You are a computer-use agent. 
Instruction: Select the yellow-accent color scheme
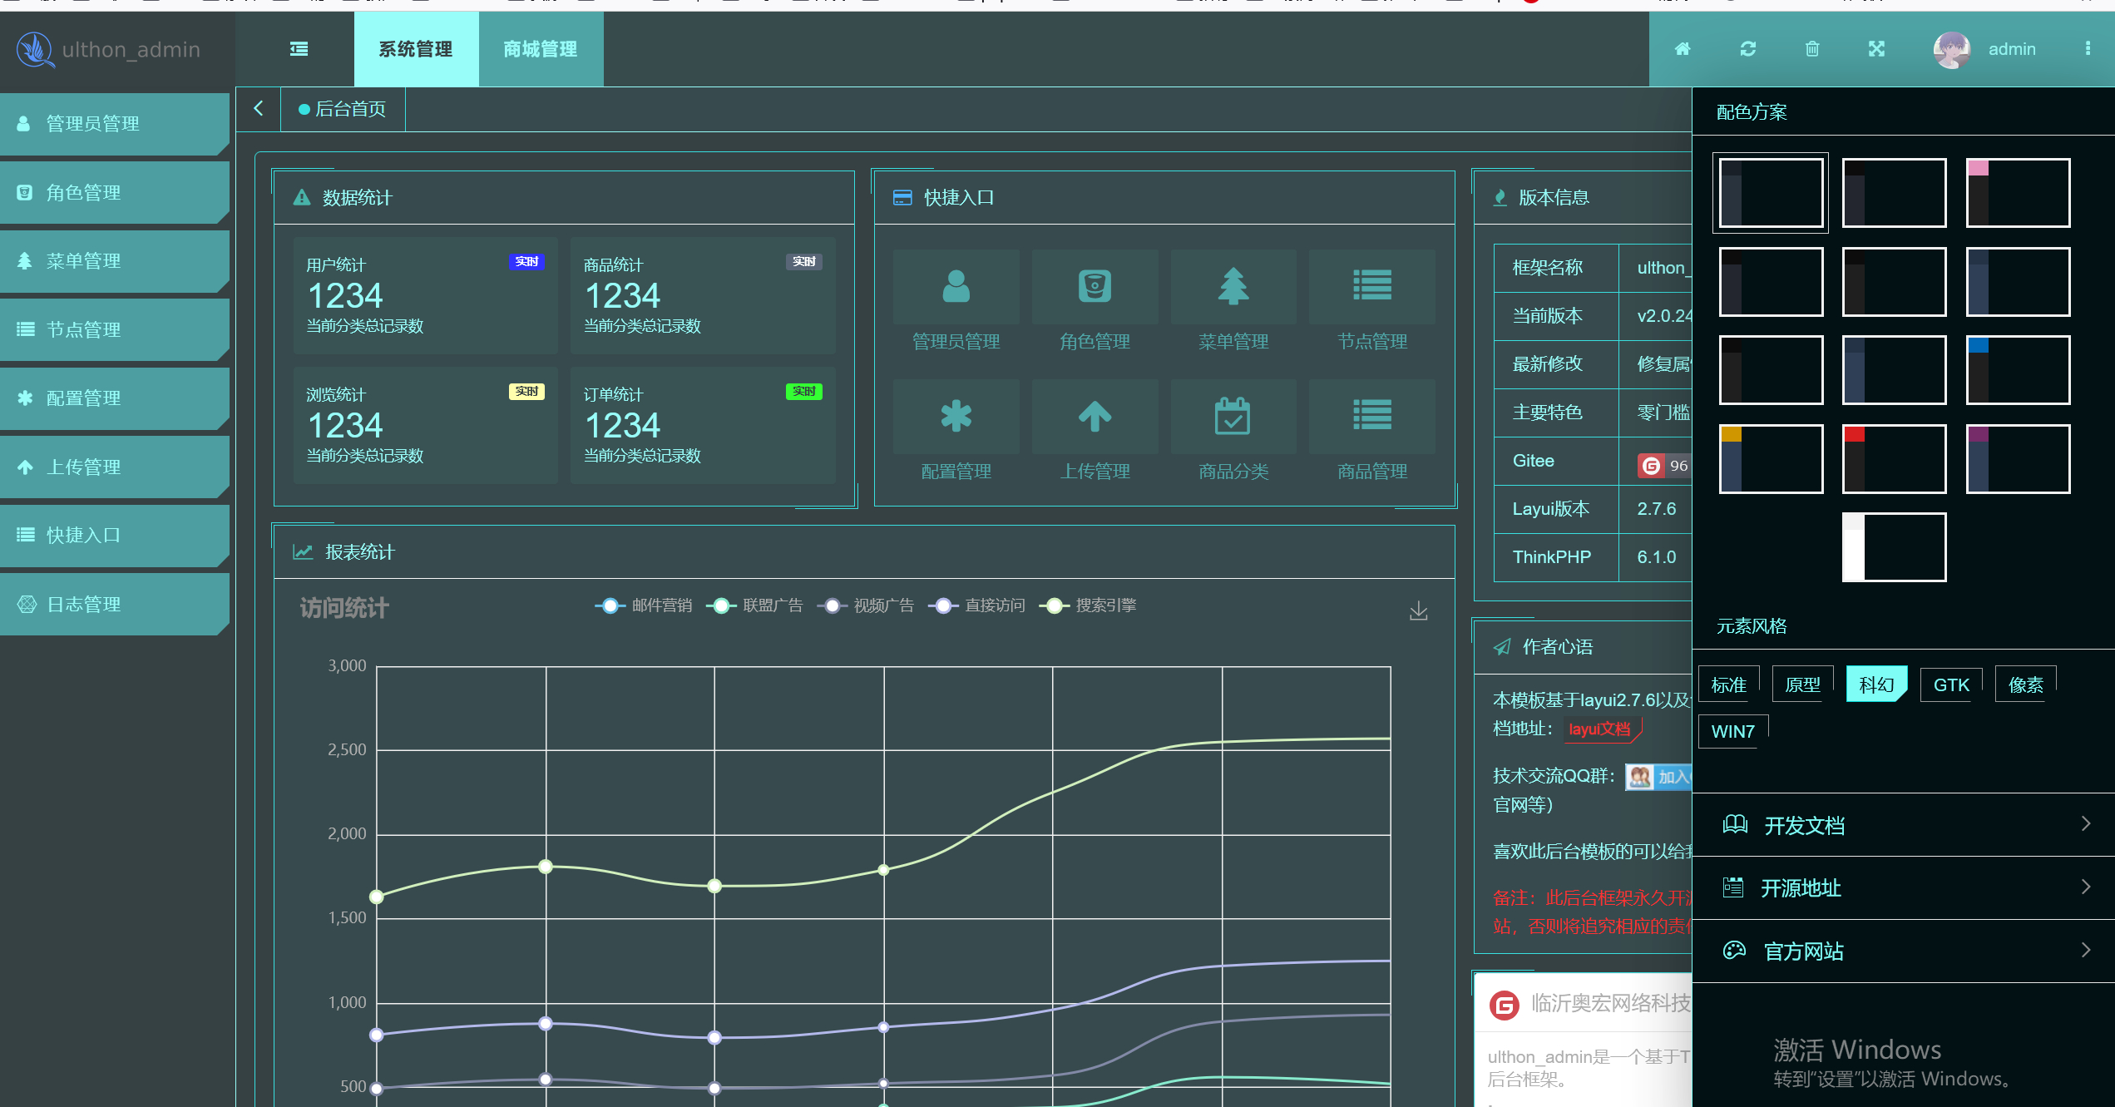(x=1772, y=459)
